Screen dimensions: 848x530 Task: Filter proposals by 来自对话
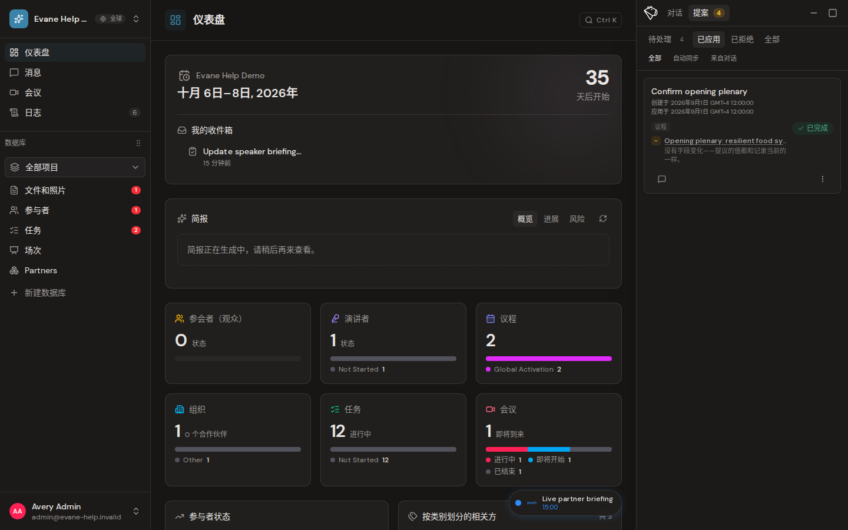[724, 58]
